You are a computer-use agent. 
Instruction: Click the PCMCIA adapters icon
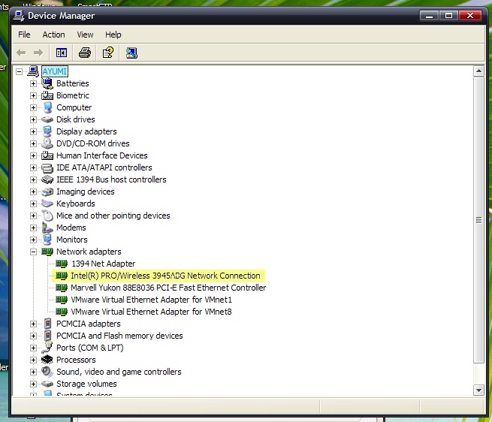(x=47, y=324)
